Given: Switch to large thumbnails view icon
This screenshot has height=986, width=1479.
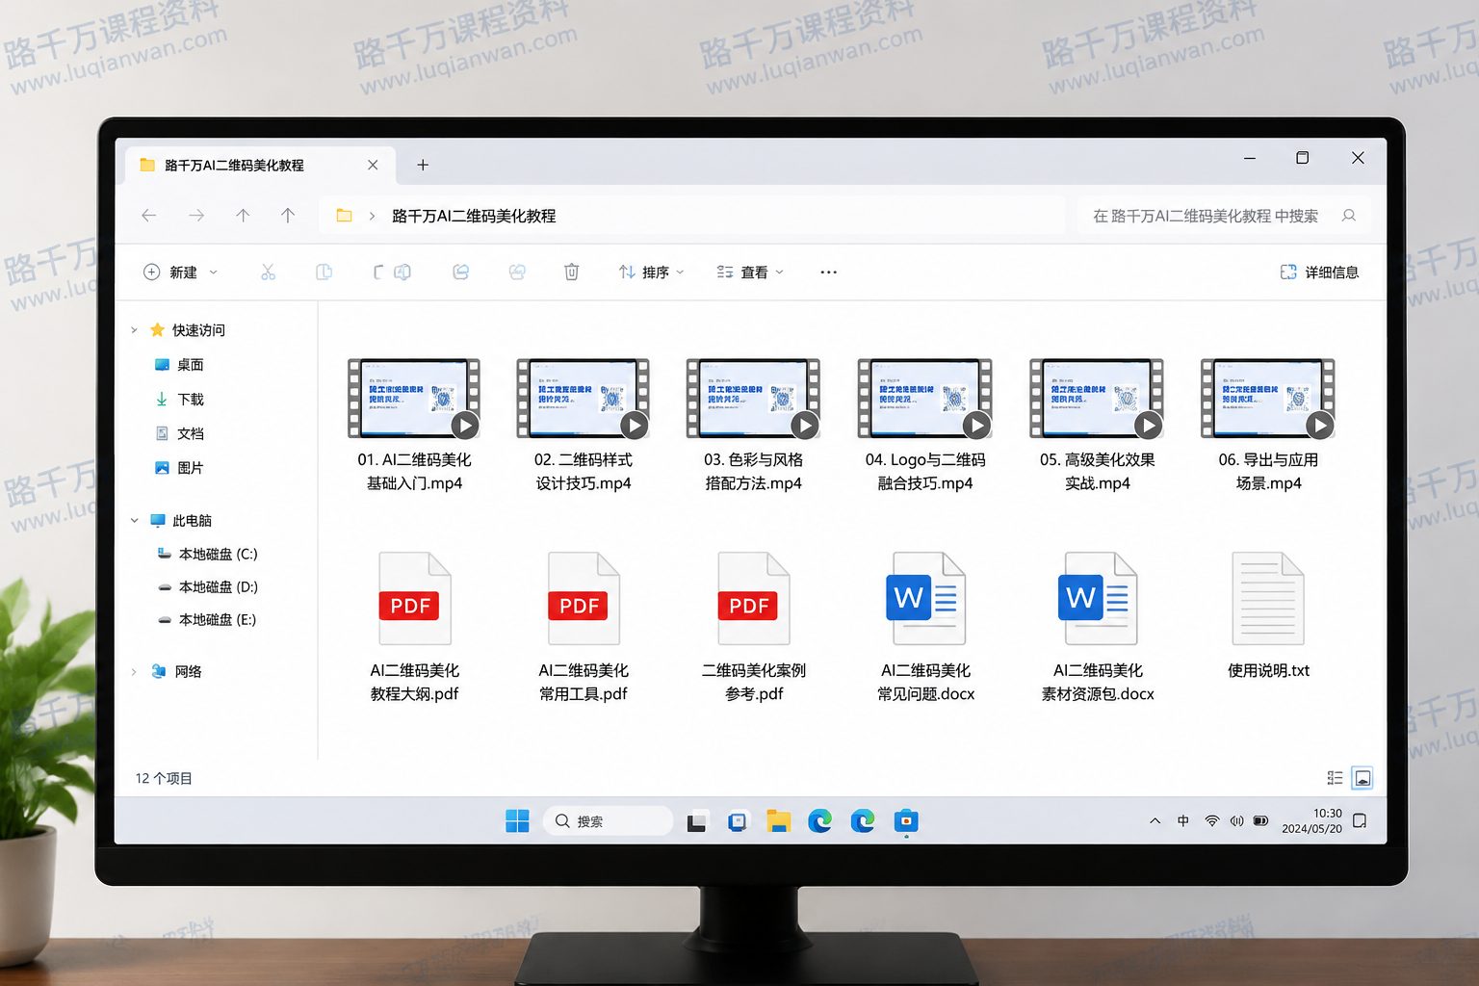Looking at the screenshot, I should 1362,778.
